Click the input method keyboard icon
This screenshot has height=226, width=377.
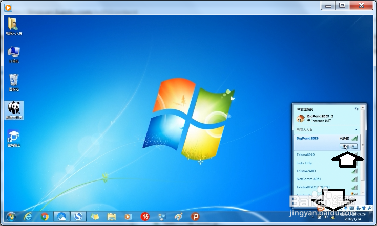(352, 208)
